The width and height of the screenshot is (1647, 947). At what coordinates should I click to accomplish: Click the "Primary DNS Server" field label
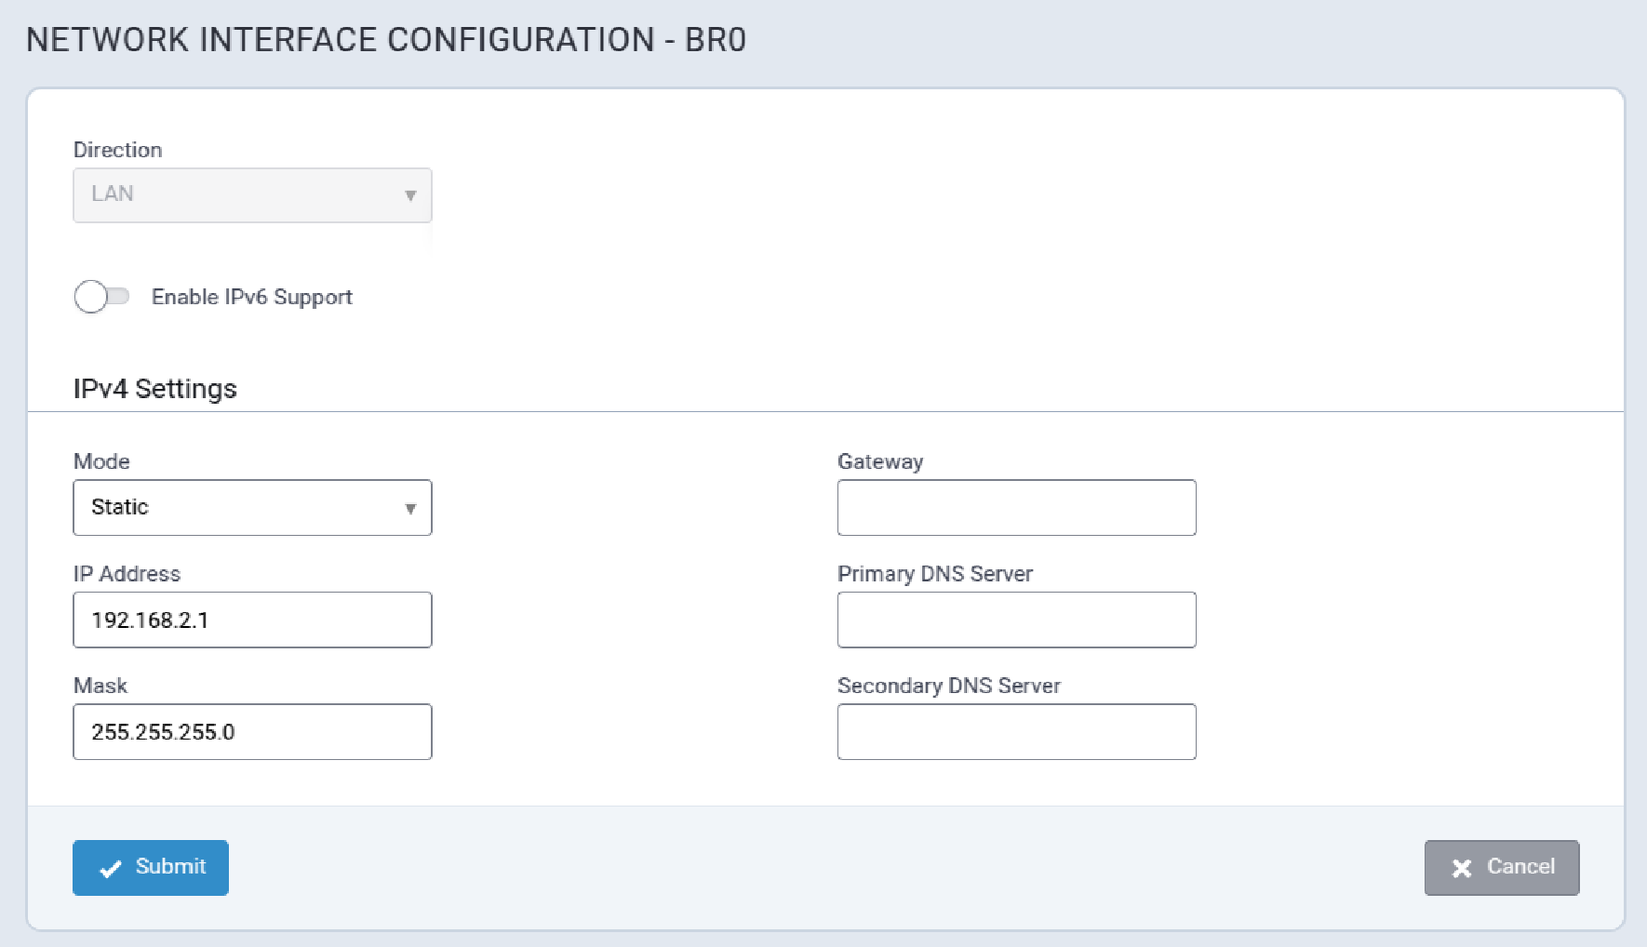click(934, 574)
